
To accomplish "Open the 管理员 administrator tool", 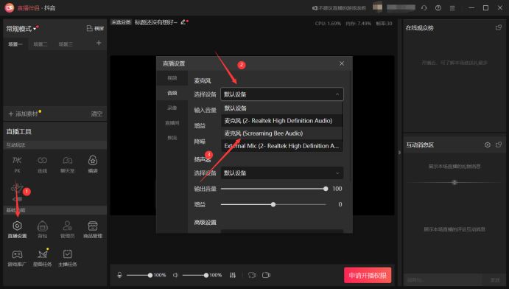I will [x=68, y=229].
